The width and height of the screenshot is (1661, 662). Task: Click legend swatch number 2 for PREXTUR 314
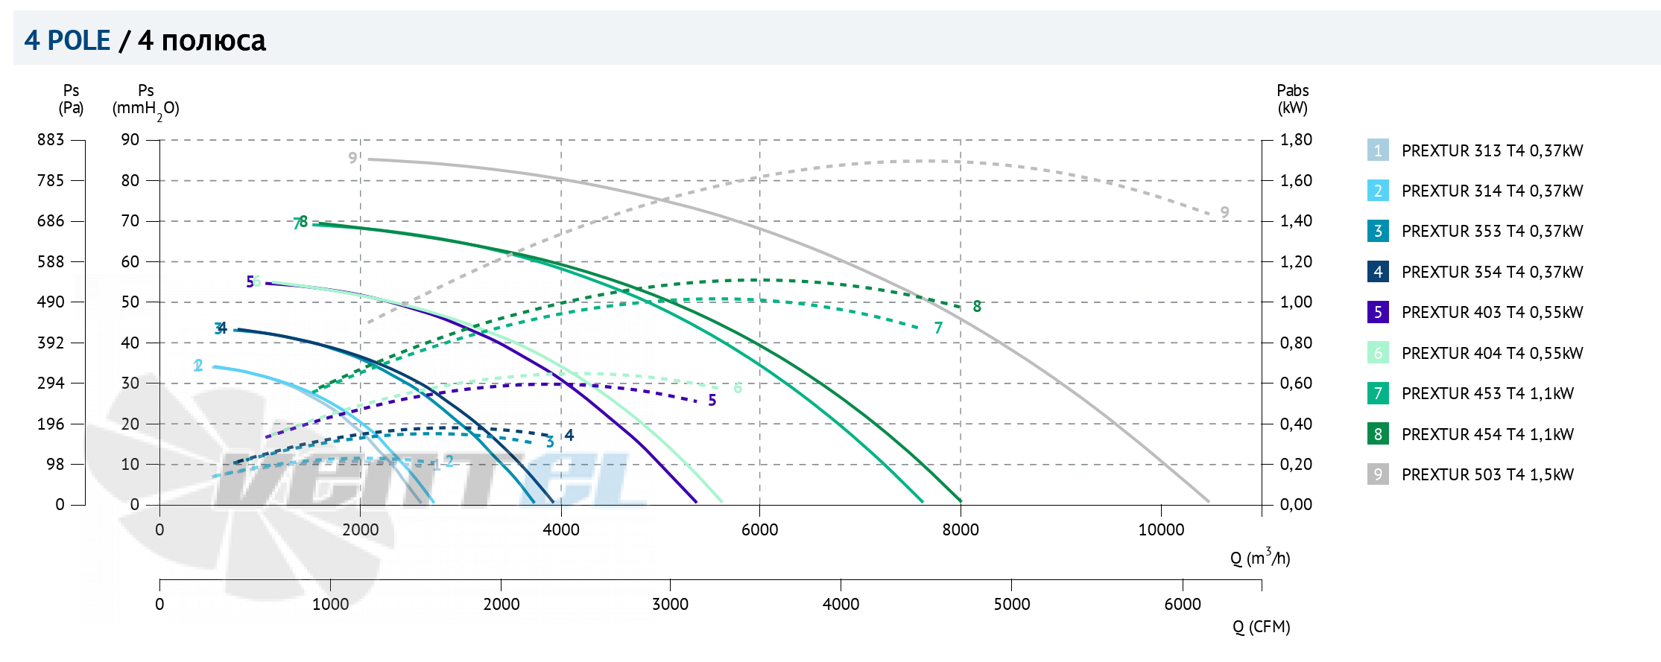[1378, 191]
